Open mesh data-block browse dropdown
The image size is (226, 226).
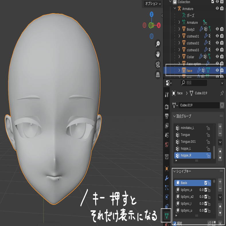[175, 105]
